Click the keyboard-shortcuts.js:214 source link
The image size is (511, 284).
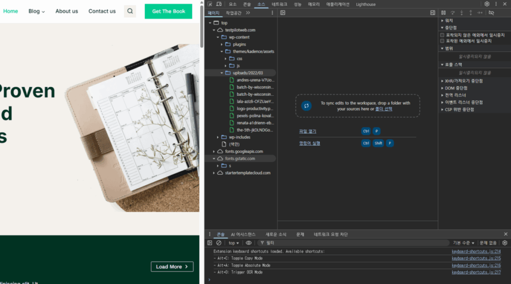pos(476,251)
